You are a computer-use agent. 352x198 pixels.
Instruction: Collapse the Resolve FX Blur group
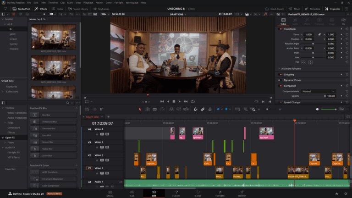(x=77, y=108)
